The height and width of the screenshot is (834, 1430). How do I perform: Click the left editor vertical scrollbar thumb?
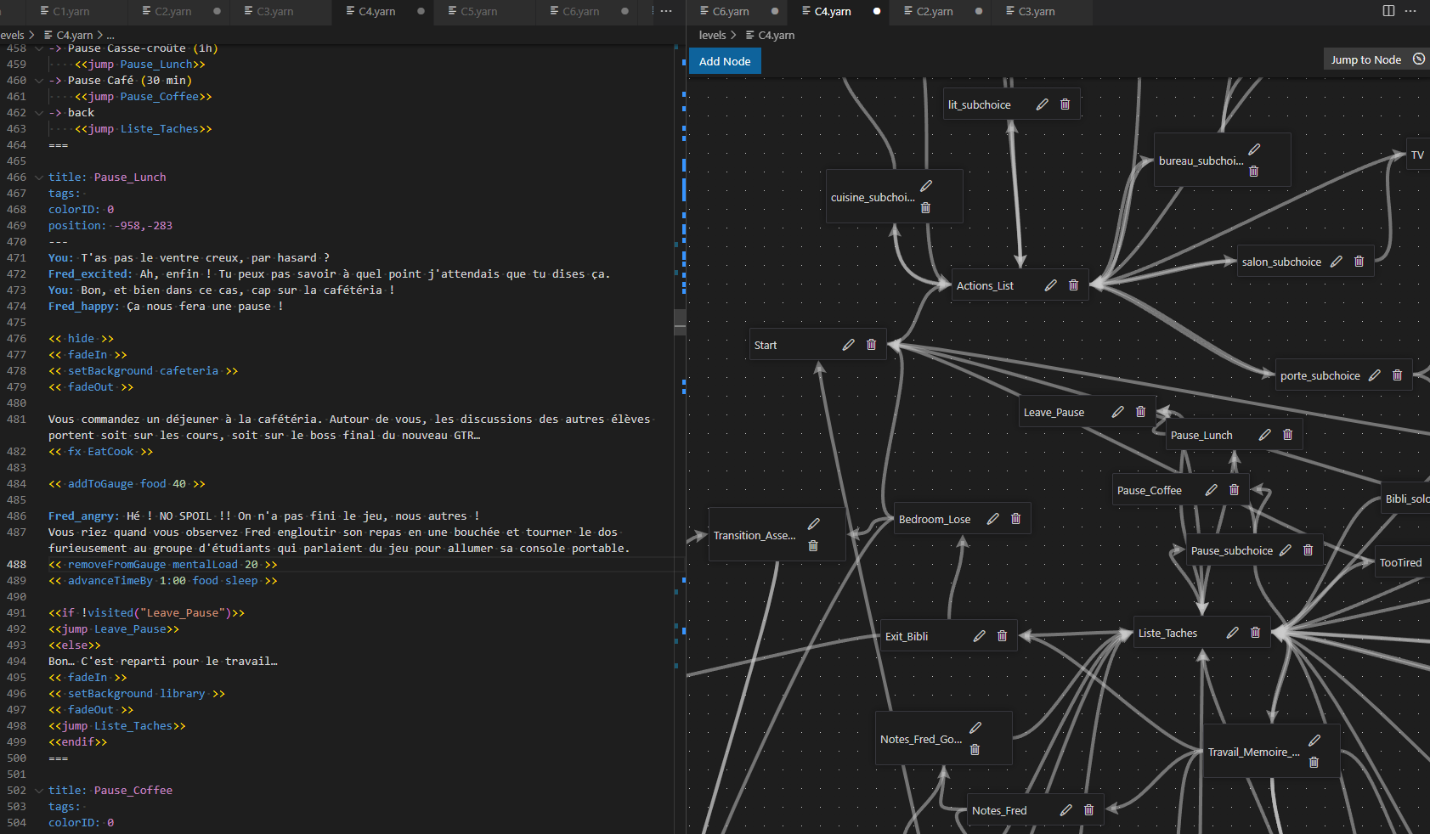tap(680, 322)
